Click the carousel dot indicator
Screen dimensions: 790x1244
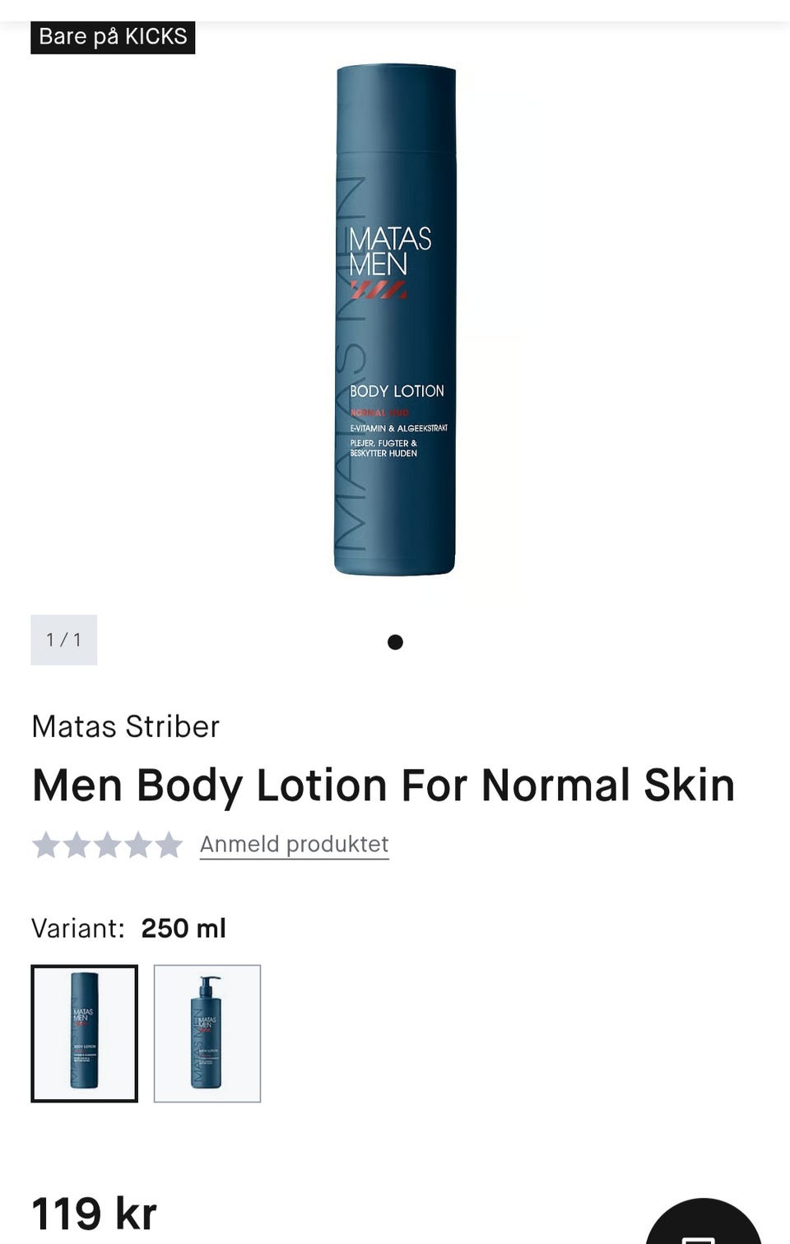click(x=395, y=642)
